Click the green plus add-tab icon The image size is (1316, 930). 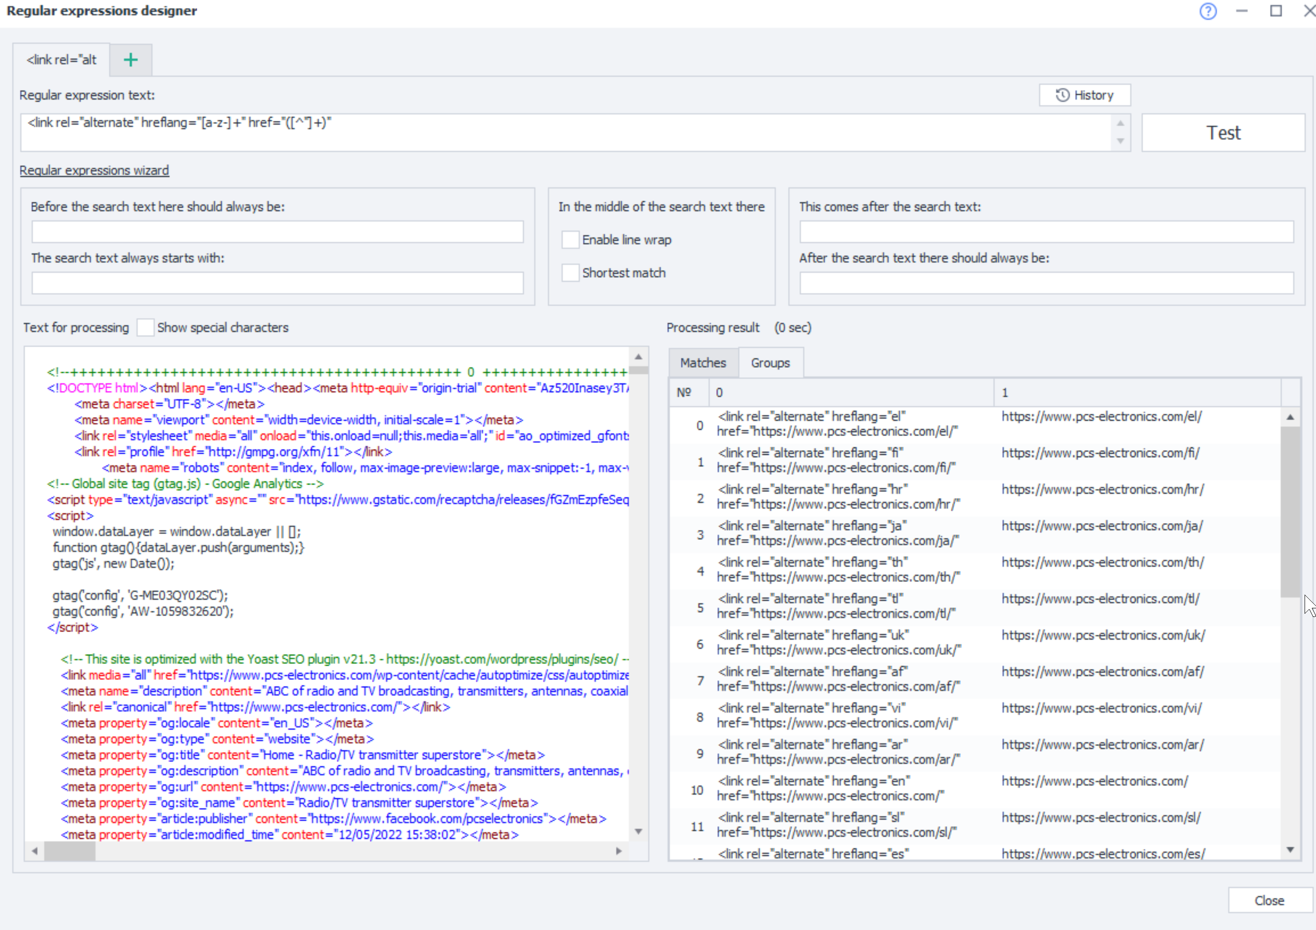pyautogui.click(x=131, y=60)
